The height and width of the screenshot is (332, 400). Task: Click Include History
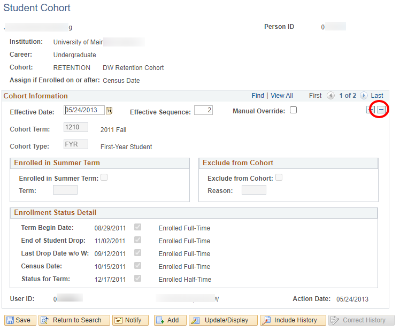click(293, 320)
